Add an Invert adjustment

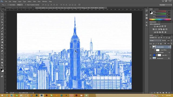tap(155, 32)
